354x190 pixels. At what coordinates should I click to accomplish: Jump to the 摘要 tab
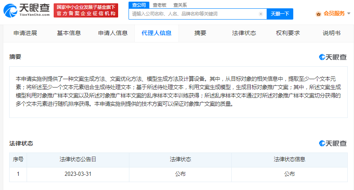tap(200, 33)
